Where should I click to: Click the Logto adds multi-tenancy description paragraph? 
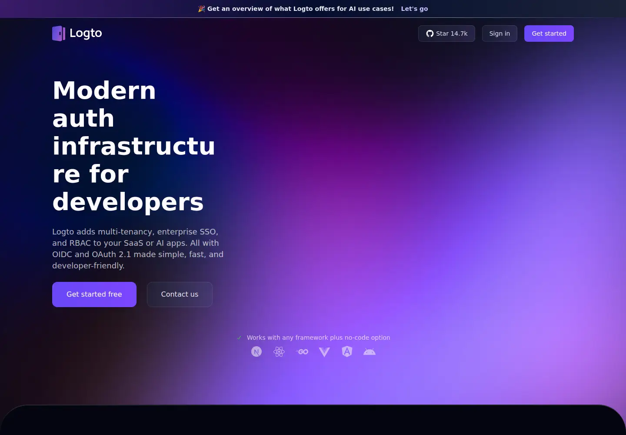coord(138,248)
